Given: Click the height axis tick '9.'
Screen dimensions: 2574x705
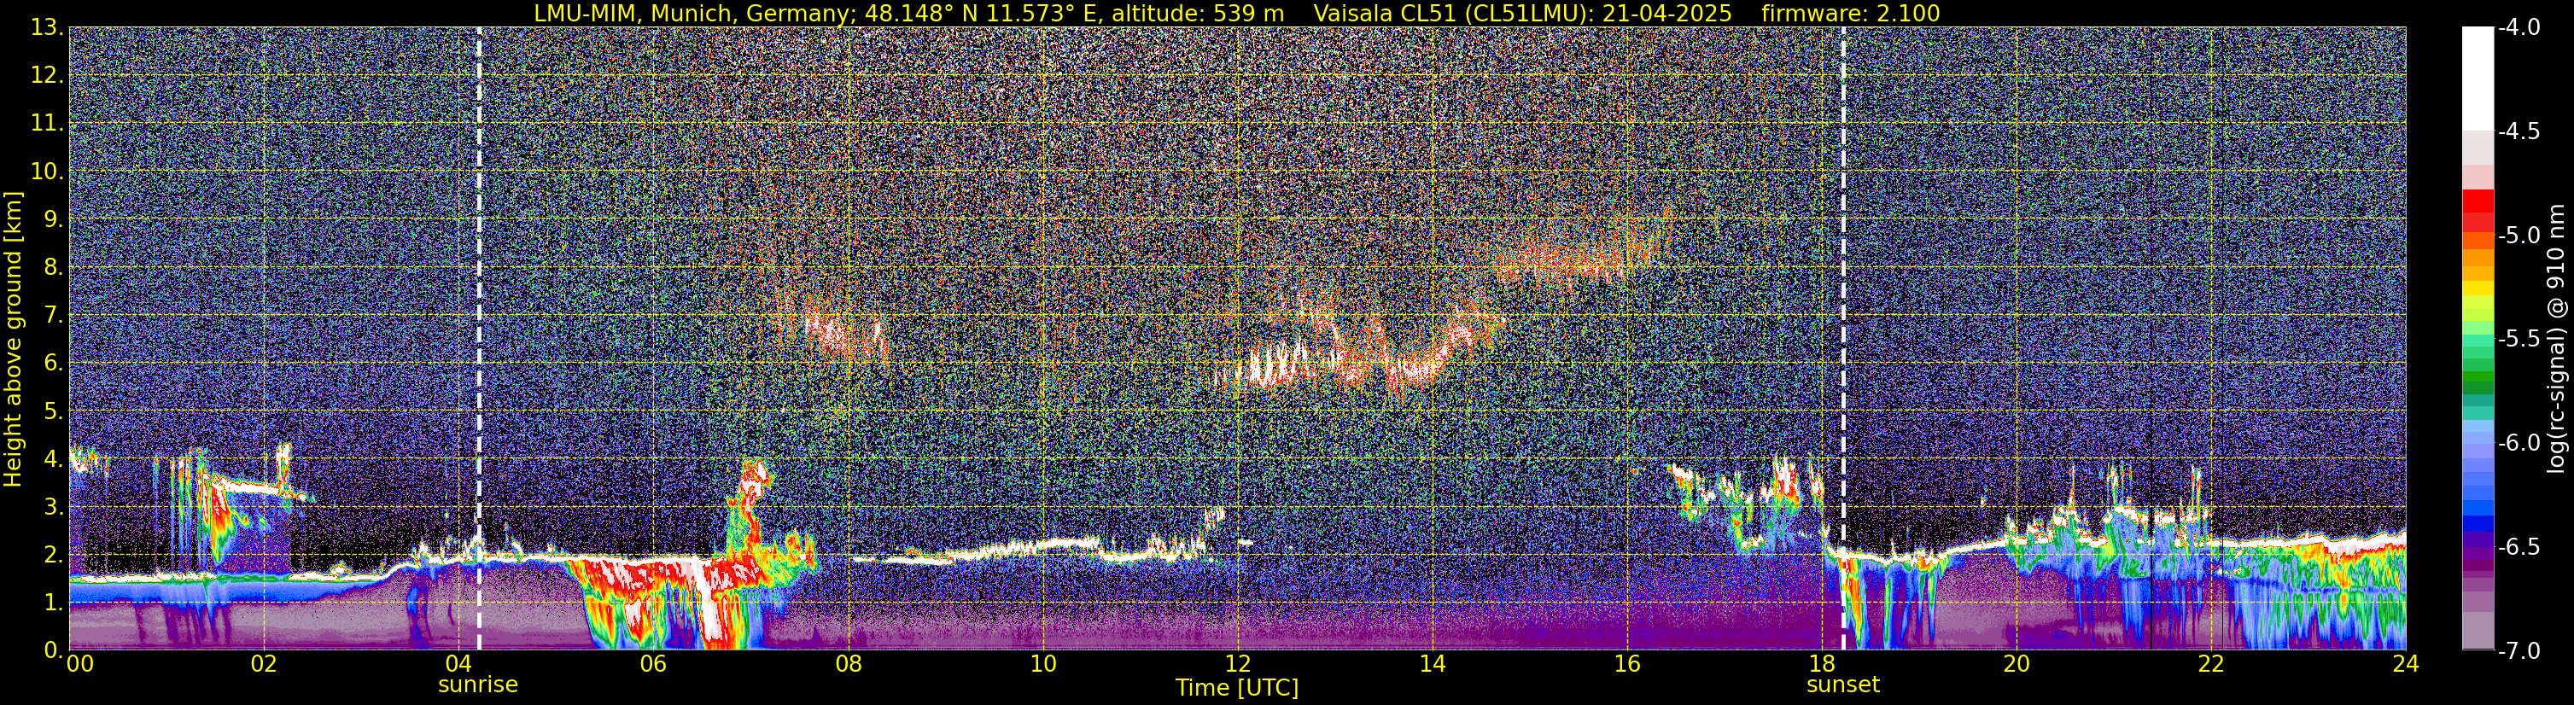Looking at the screenshot, I should 54,219.
